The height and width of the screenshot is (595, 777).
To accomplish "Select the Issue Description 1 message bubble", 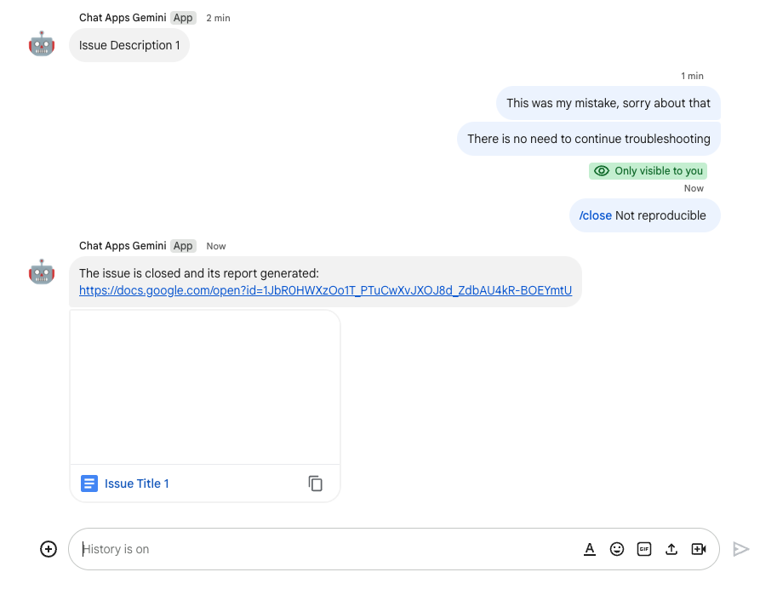I will tap(129, 45).
